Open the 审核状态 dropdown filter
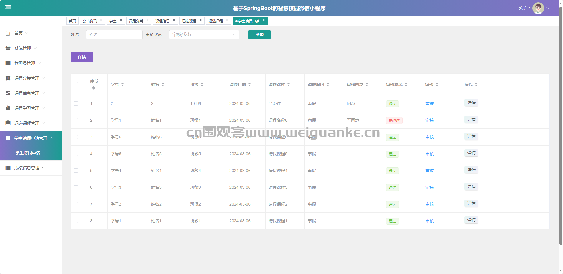563x274 pixels. 204,35
